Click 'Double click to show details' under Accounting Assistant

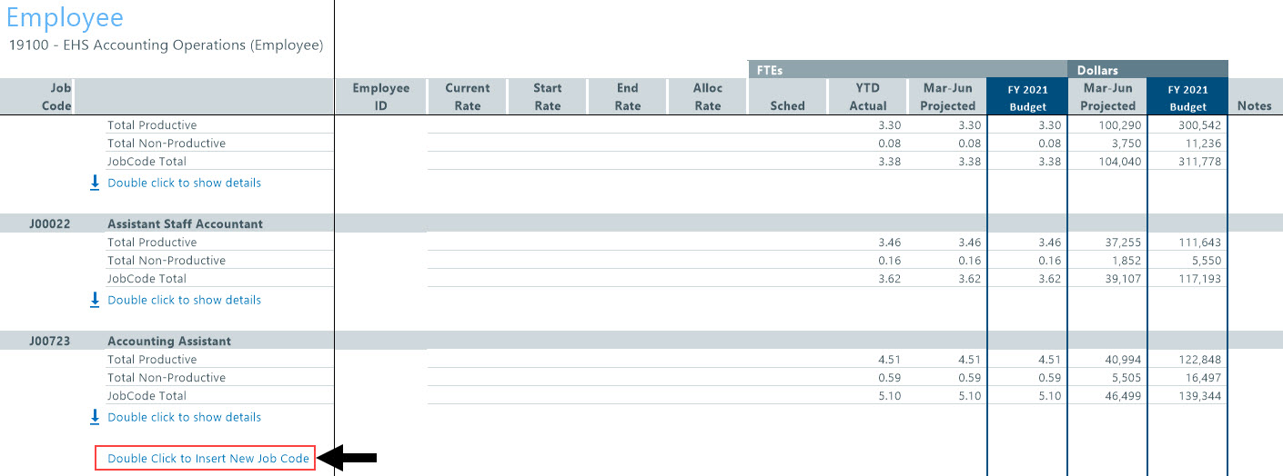(x=184, y=417)
